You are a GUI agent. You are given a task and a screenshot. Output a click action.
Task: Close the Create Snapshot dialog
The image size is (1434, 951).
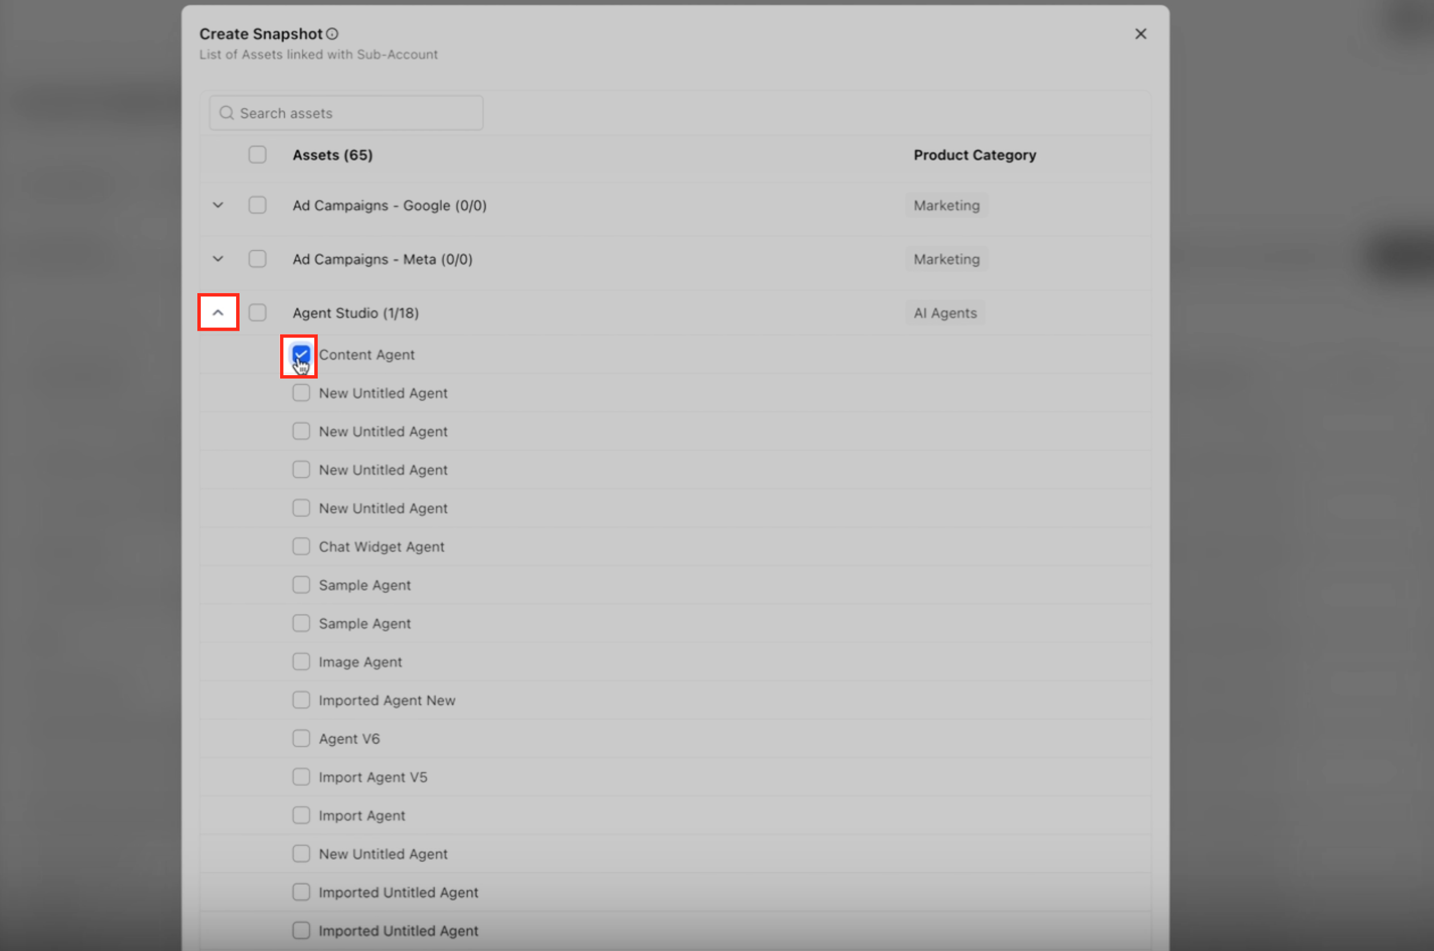click(x=1140, y=34)
